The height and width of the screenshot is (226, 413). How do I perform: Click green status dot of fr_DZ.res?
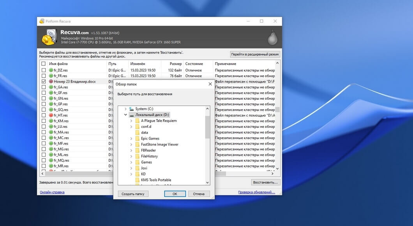pos(51,70)
